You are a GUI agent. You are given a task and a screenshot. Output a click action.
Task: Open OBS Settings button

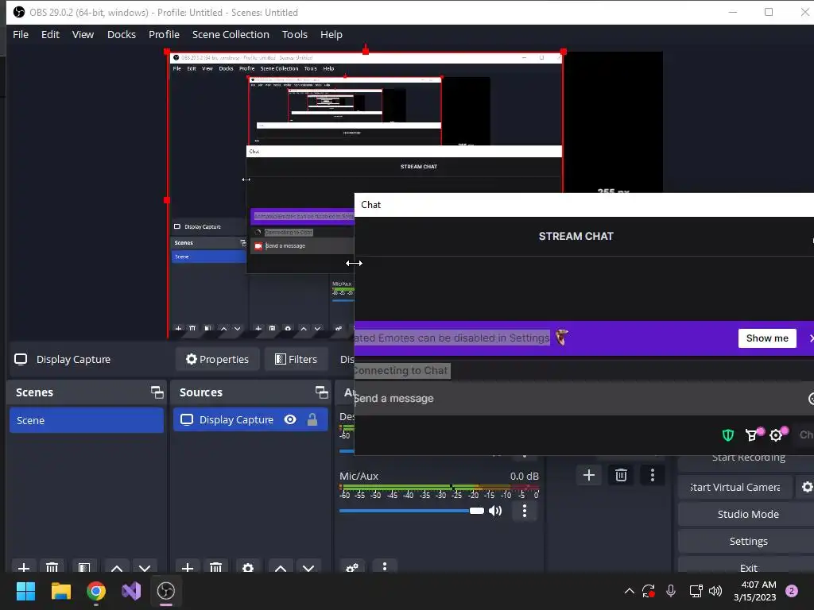(747, 541)
